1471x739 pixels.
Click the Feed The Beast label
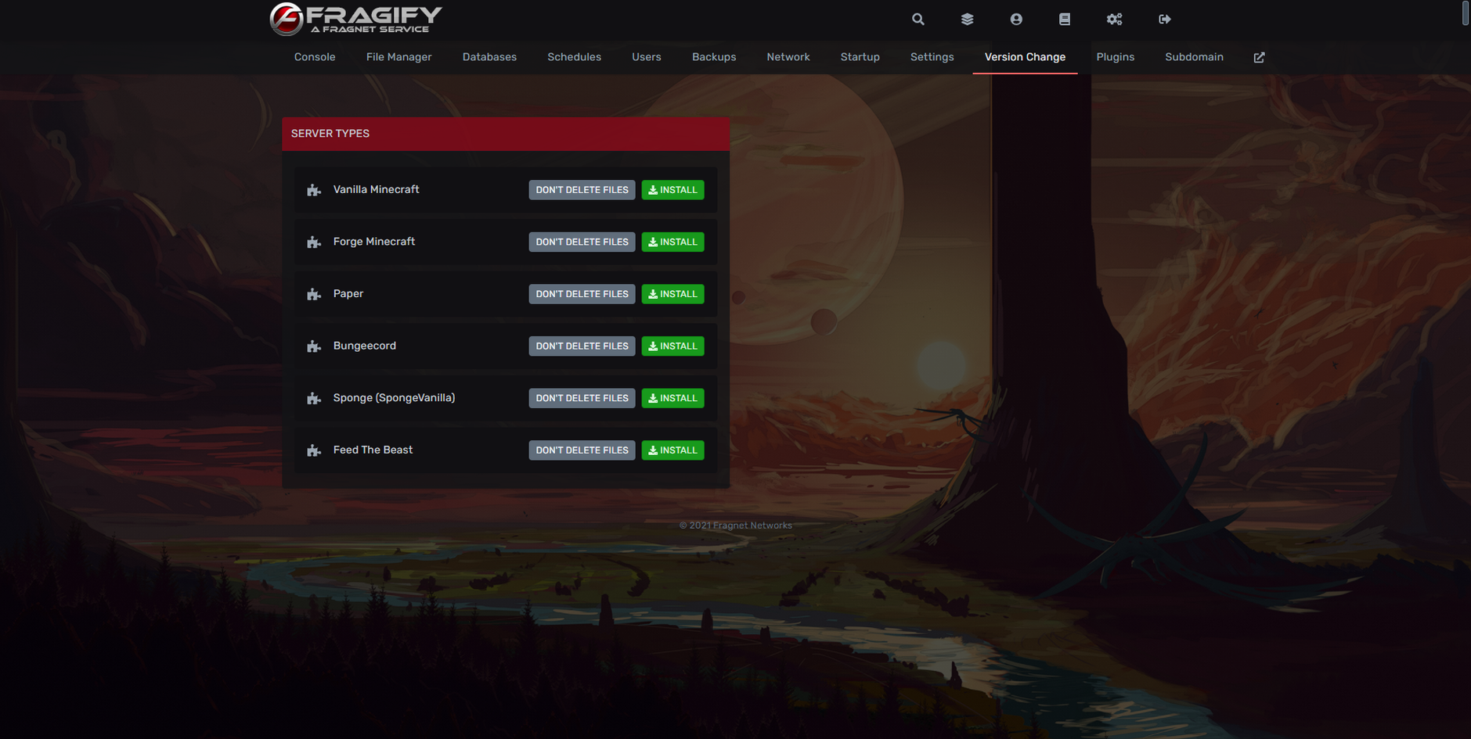(x=373, y=450)
